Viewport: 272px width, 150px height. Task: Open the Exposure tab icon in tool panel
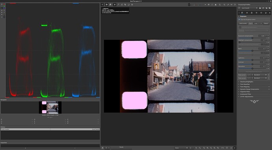tap(242, 13)
